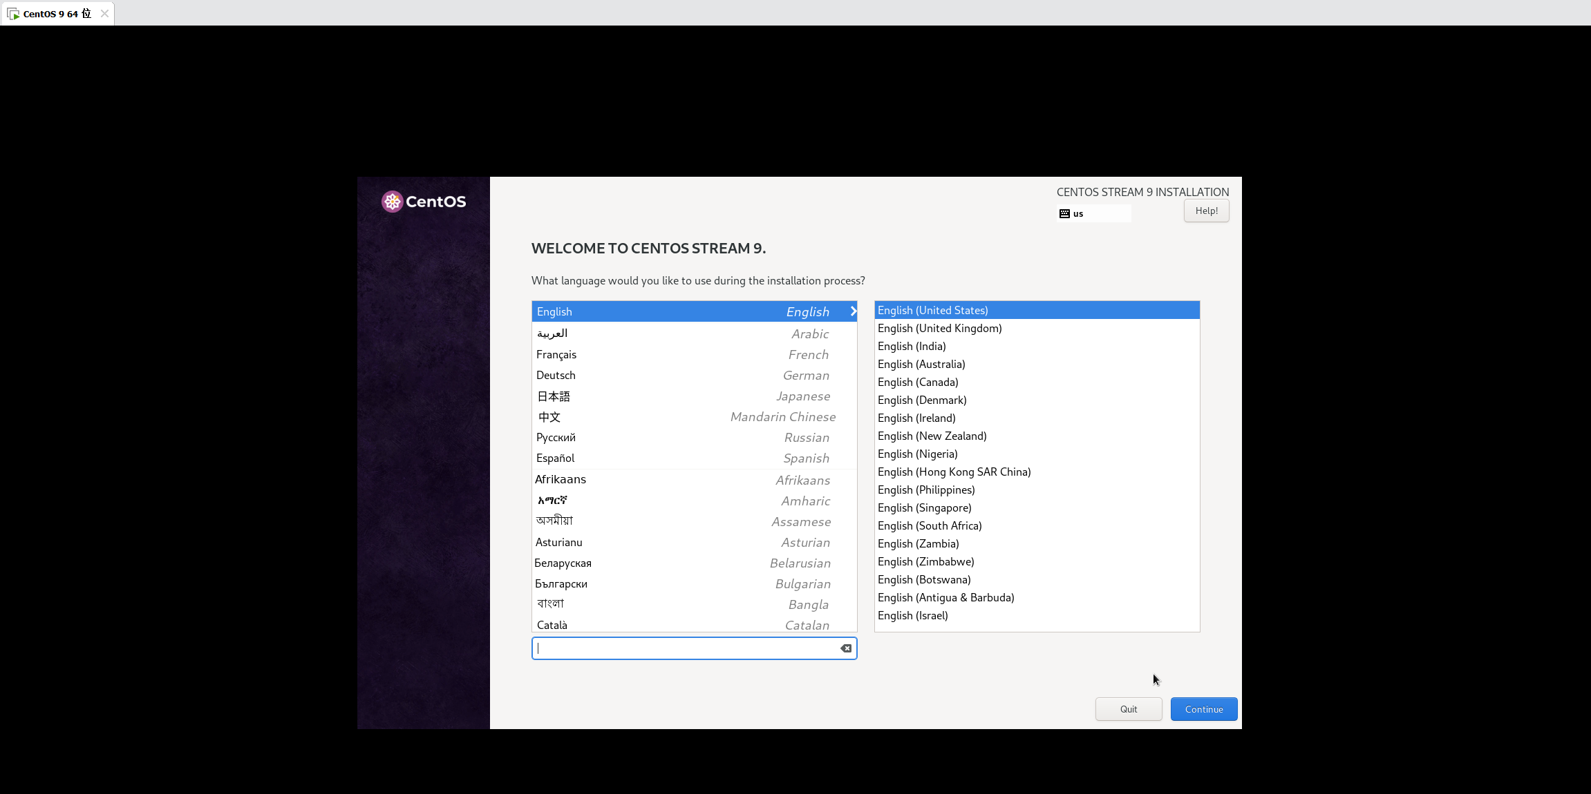Select Mandarin Chinese language
The width and height of the screenshot is (1591, 794).
pyautogui.click(x=694, y=417)
